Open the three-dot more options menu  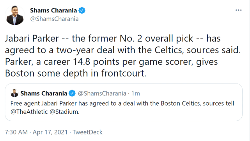(x=238, y=10)
